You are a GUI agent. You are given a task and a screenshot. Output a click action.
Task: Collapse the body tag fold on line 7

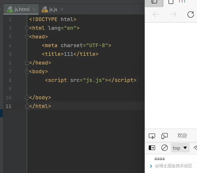pos(27,72)
